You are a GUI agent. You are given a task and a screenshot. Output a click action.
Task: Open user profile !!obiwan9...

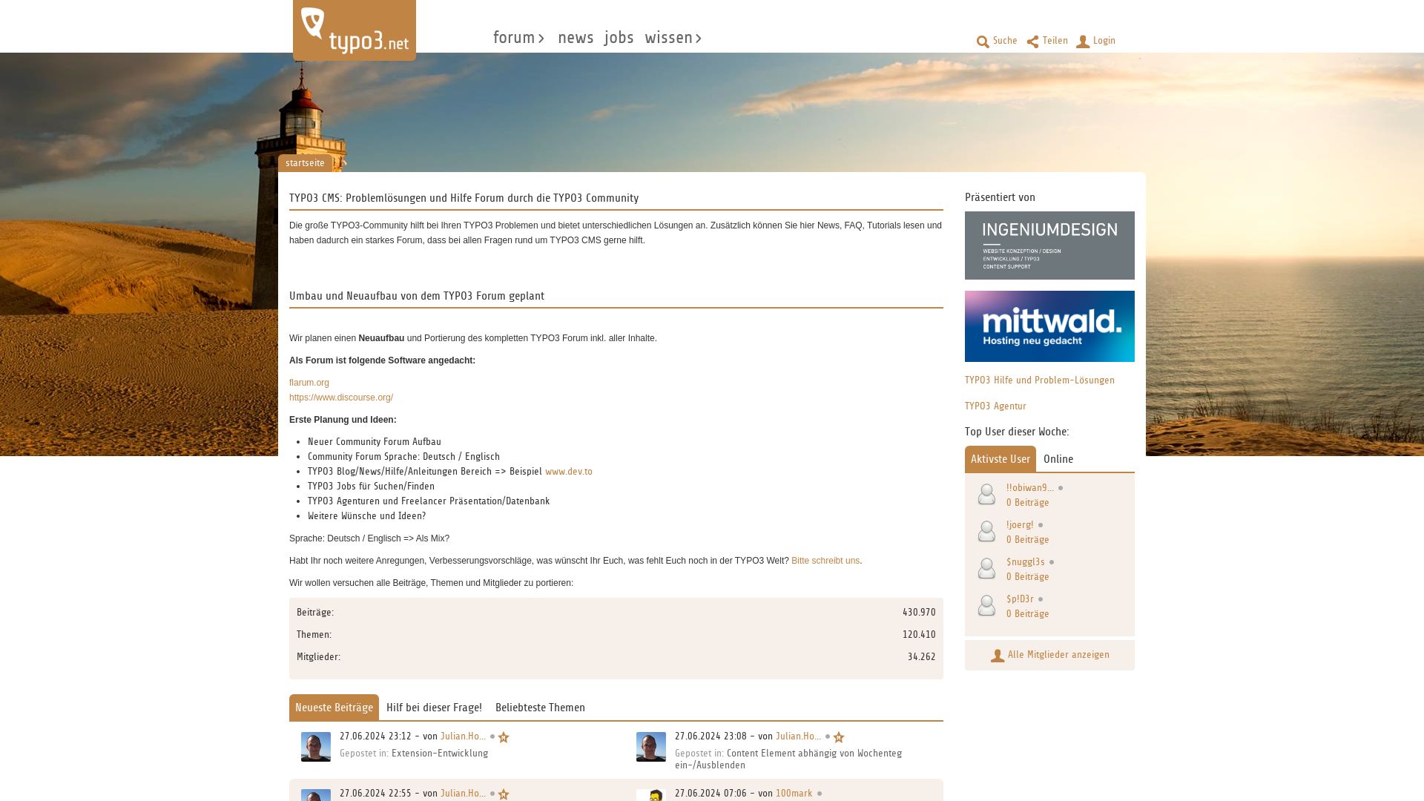pos(1030,488)
